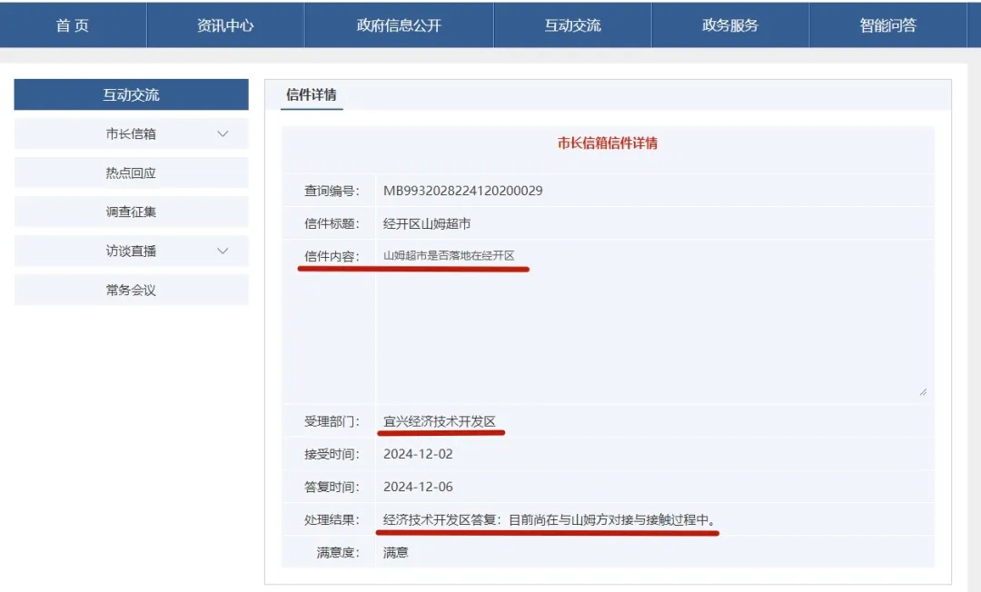Click the 受理部门 value 宜兴经济技术开发区
Image resolution: width=981 pixels, height=592 pixels.
[440, 422]
